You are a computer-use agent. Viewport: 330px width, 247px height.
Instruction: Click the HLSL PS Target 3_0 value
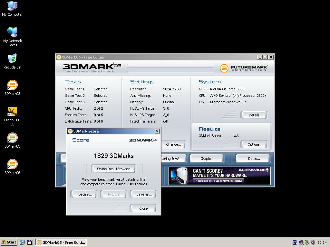pos(166,115)
